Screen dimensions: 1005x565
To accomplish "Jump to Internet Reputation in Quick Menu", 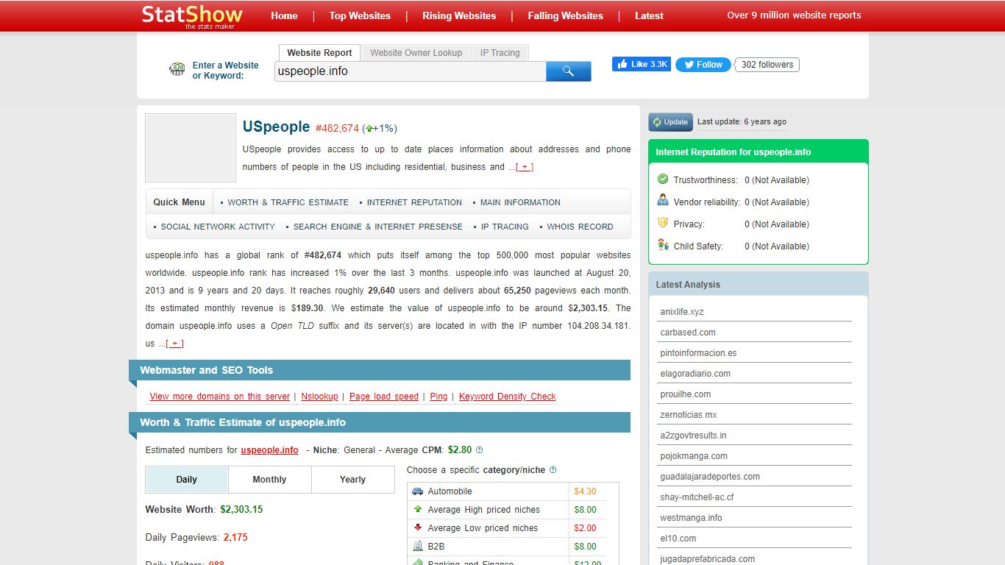I will coord(414,202).
